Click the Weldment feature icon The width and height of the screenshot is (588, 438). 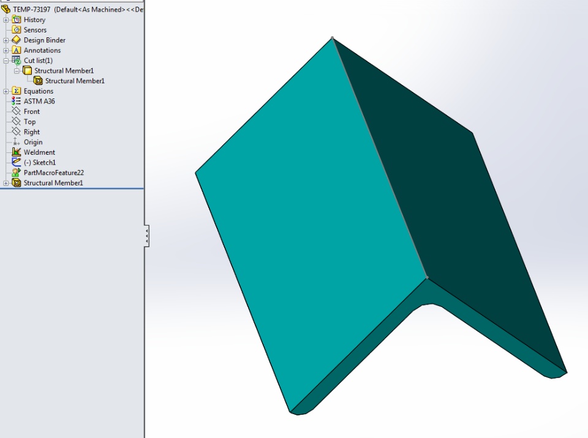pyautogui.click(x=17, y=152)
